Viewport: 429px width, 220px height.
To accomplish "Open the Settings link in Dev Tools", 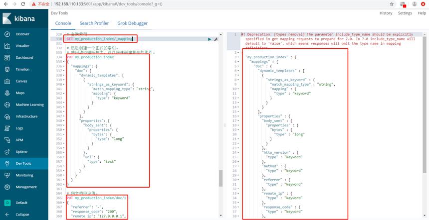I will point(405,13).
